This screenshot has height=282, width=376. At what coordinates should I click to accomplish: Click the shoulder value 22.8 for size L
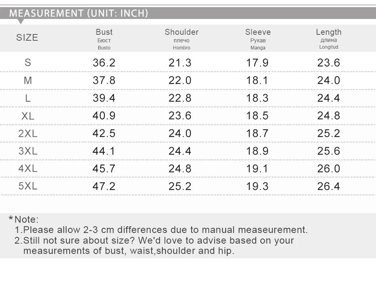[x=180, y=98]
